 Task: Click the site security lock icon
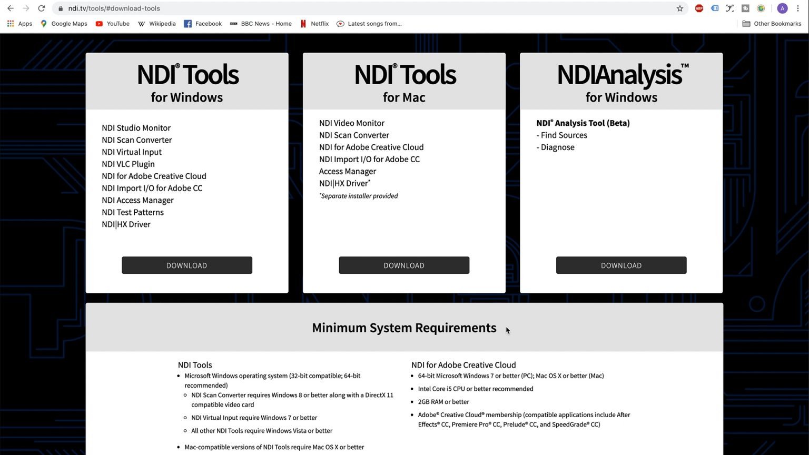tap(60, 8)
